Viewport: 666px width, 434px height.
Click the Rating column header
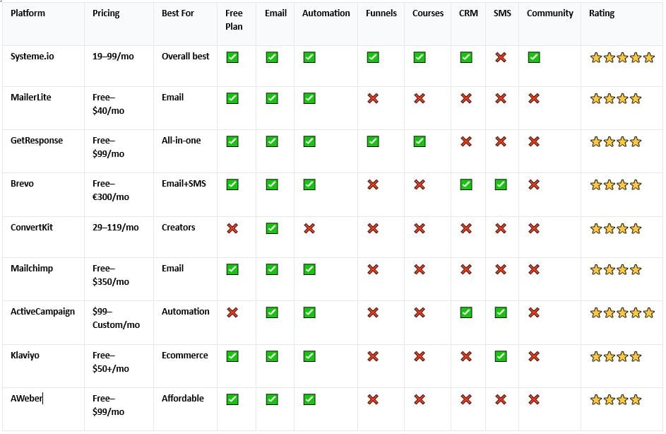(x=602, y=13)
